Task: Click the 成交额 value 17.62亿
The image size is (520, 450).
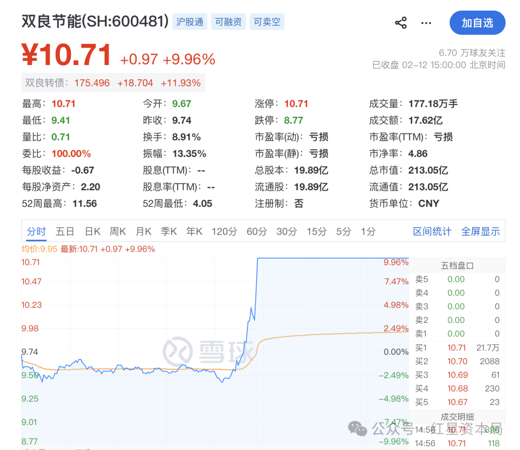Action: [x=425, y=120]
